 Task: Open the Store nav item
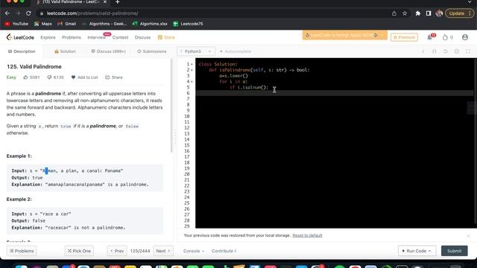(x=166, y=37)
